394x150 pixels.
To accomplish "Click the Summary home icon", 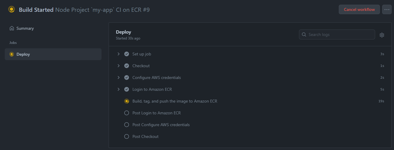I will pyautogui.click(x=12, y=28).
